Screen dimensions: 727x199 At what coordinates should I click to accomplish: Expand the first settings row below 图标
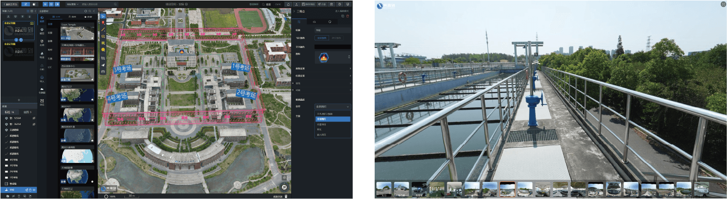(x=322, y=69)
